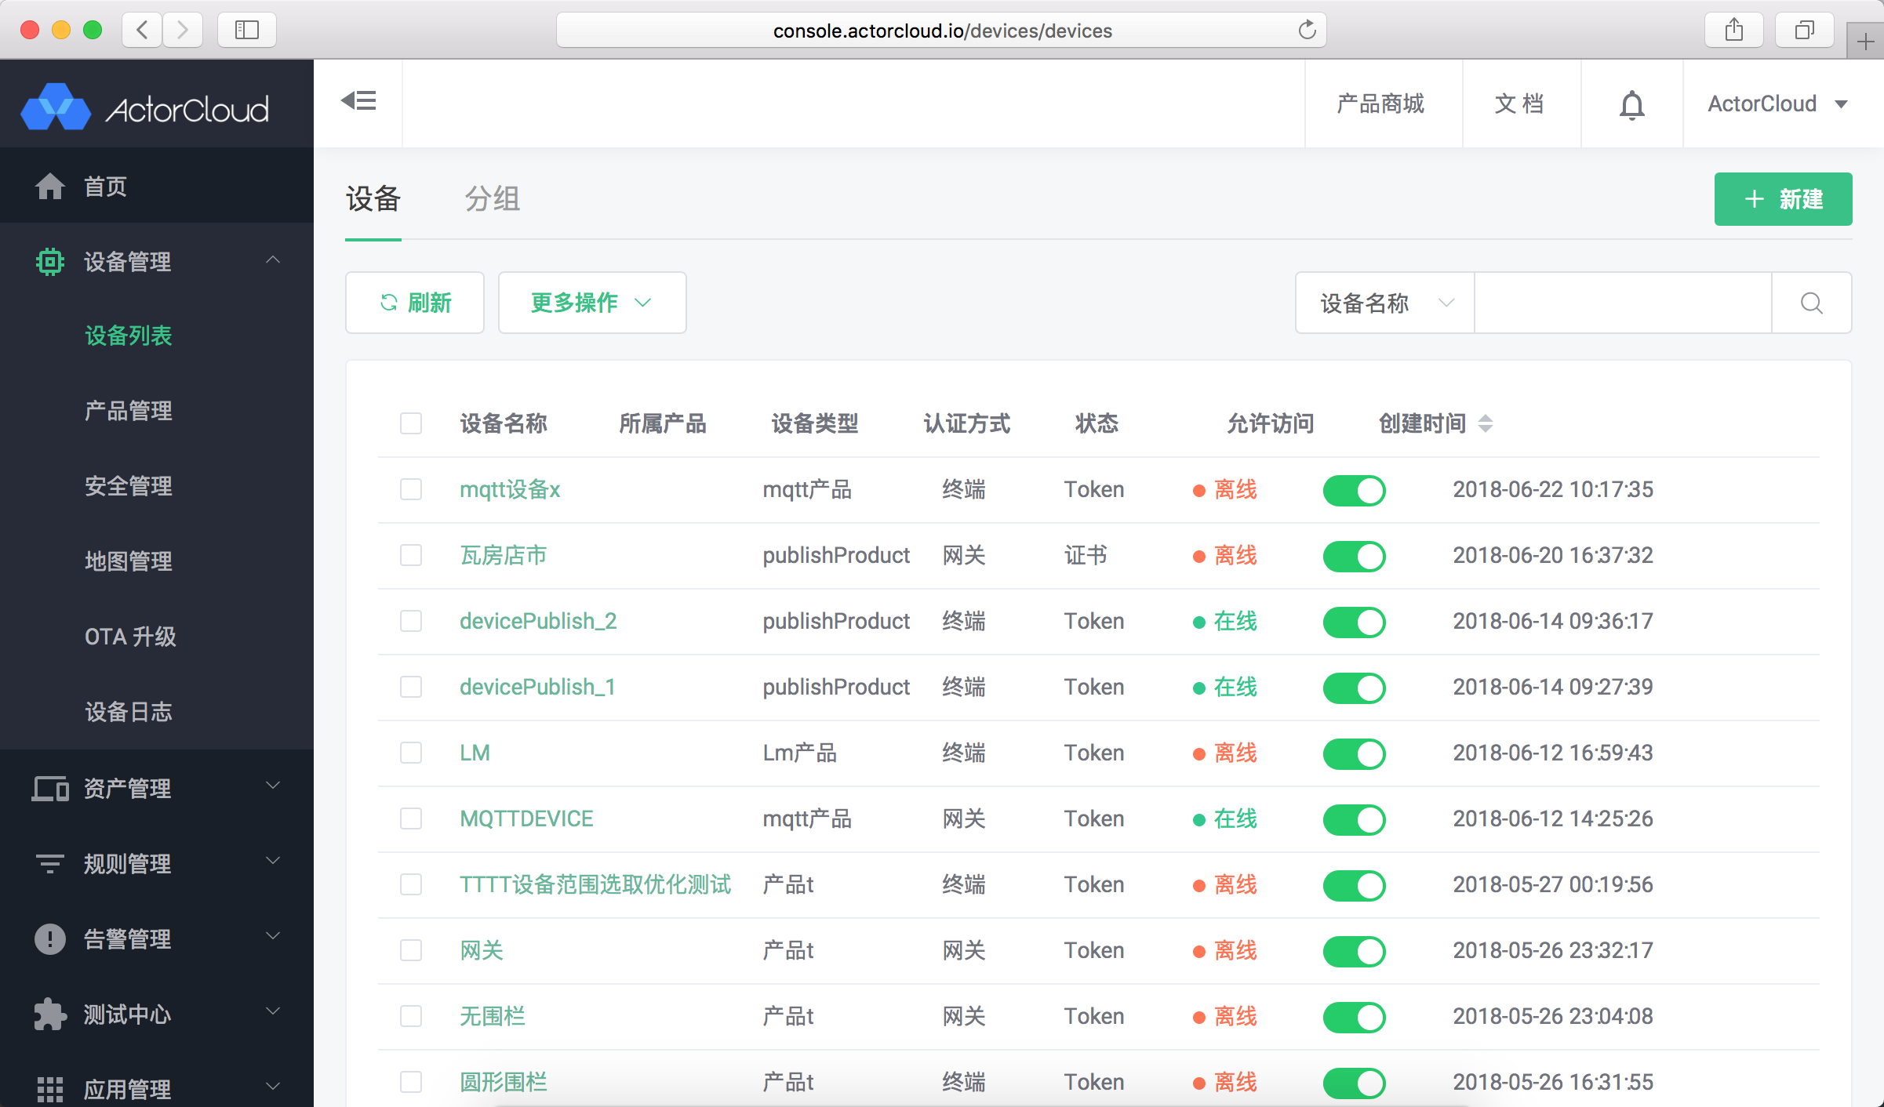This screenshot has width=1884, height=1107.
Task: Click the browser address bar
Action: 941,30
